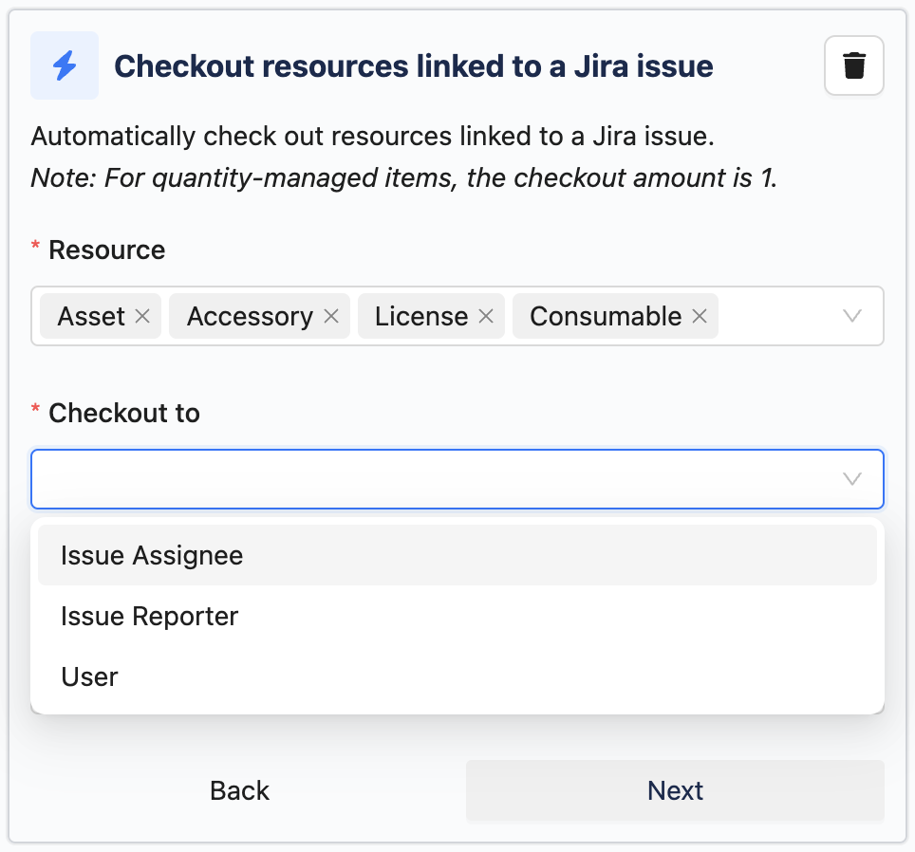Click the blue lightning bolt action icon
This screenshot has width=915, height=852.
pyautogui.click(x=65, y=66)
